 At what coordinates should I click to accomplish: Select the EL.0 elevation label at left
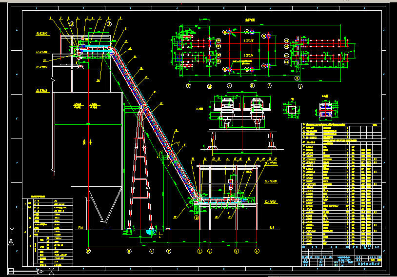coord(80,227)
